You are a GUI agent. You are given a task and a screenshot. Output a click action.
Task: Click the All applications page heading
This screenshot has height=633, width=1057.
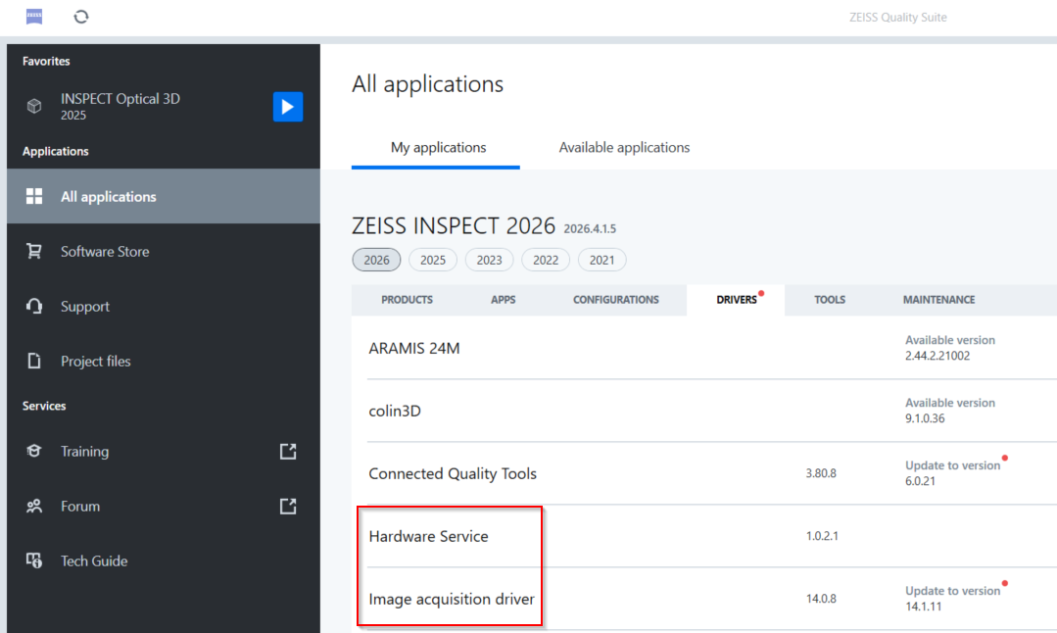[427, 84]
